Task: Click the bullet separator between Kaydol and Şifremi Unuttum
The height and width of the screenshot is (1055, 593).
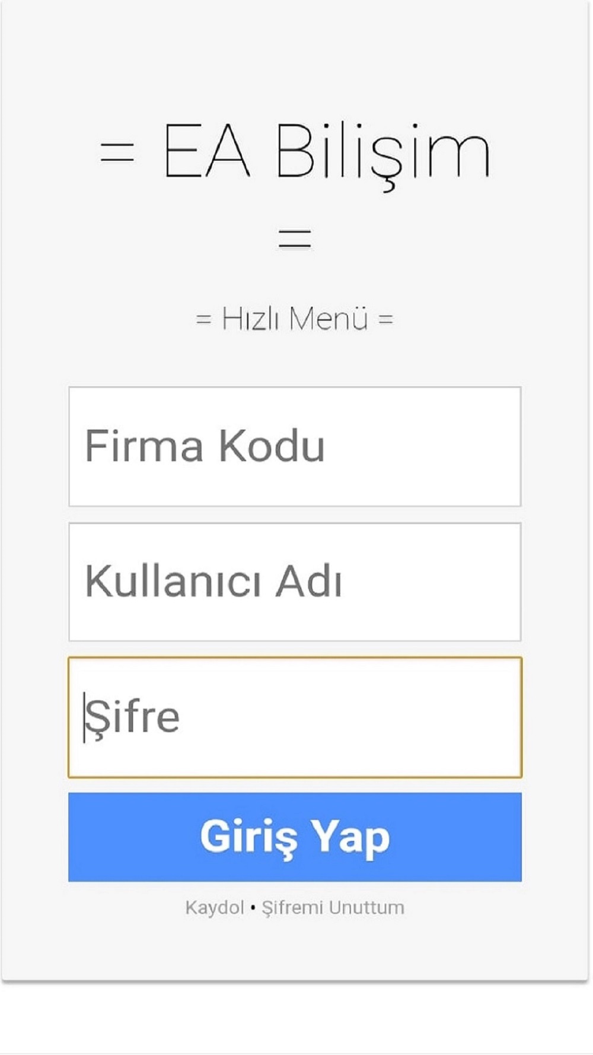Action: [253, 908]
